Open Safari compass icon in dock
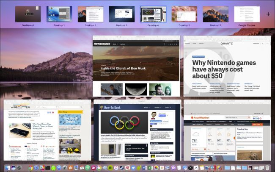This screenshot has width=275, height=172. point(36,168)
